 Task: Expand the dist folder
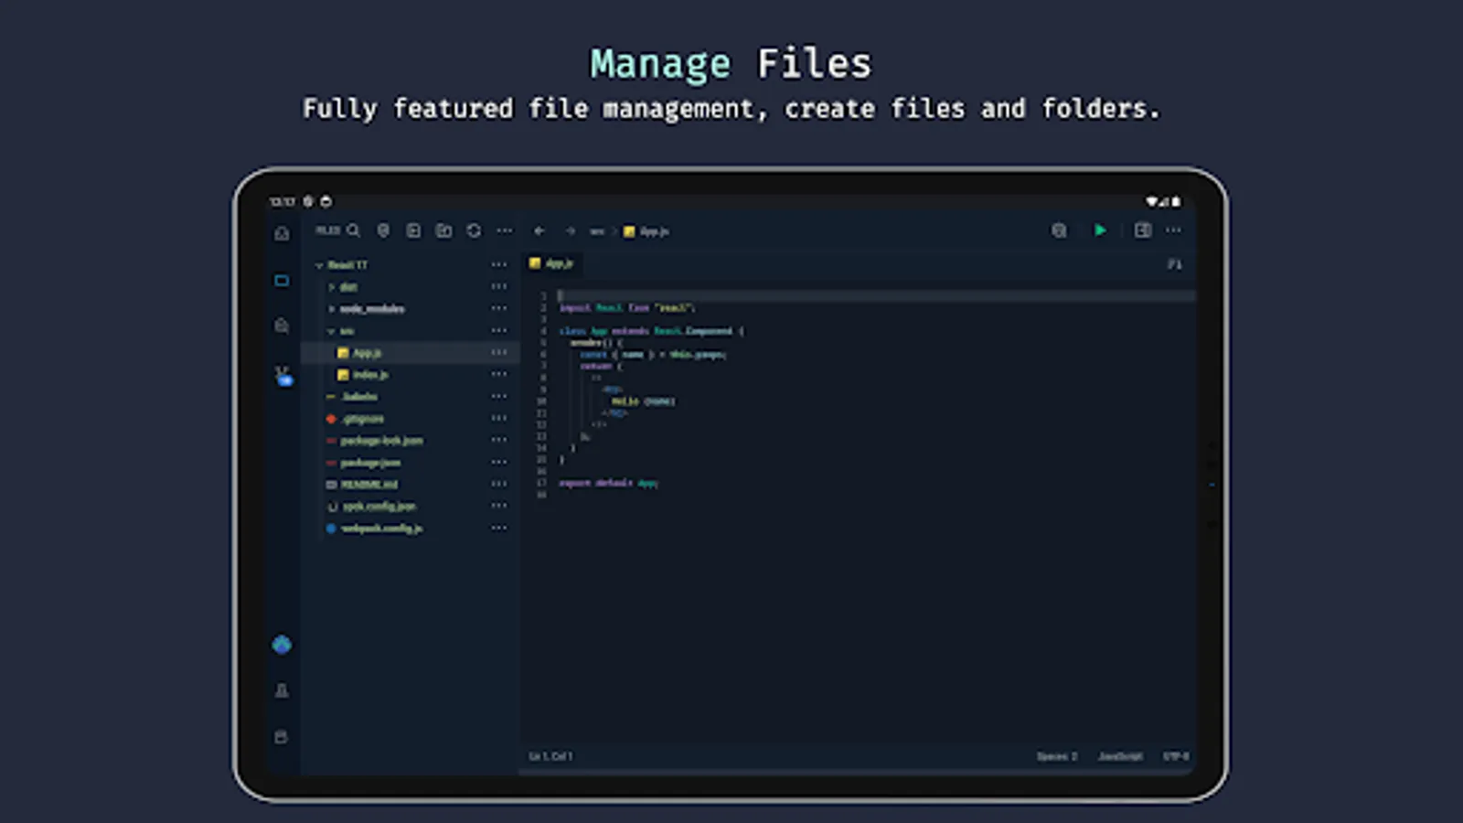click(332, 286)
